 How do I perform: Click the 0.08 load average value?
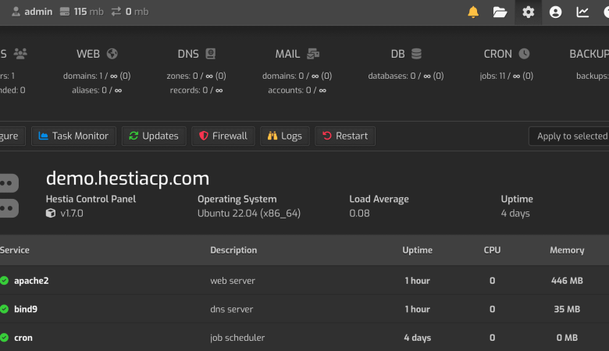[x=359, y=213]
